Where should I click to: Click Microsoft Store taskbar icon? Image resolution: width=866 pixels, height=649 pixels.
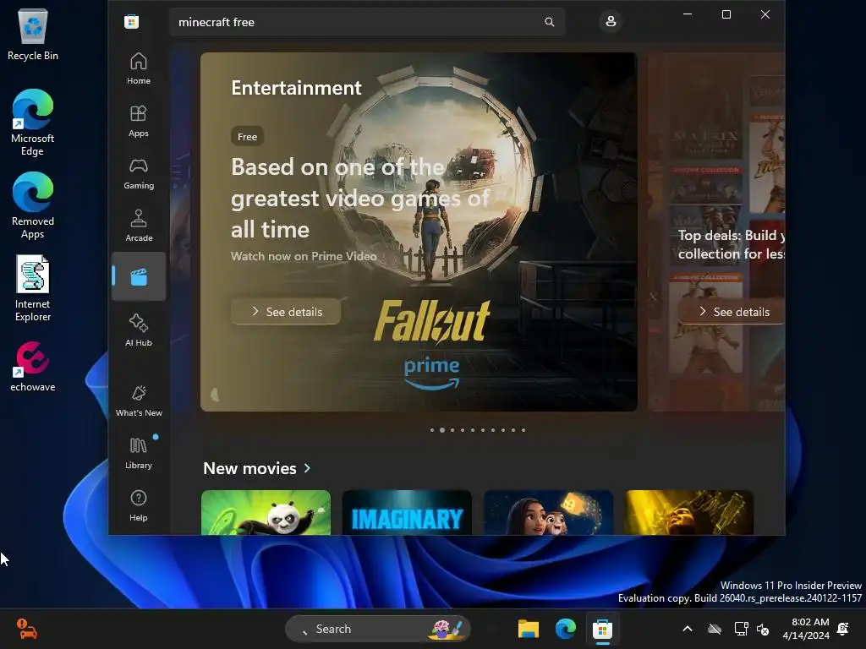[602, 629]
